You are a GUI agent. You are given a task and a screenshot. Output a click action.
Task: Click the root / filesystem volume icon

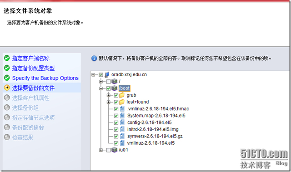[x=115, y=81]
